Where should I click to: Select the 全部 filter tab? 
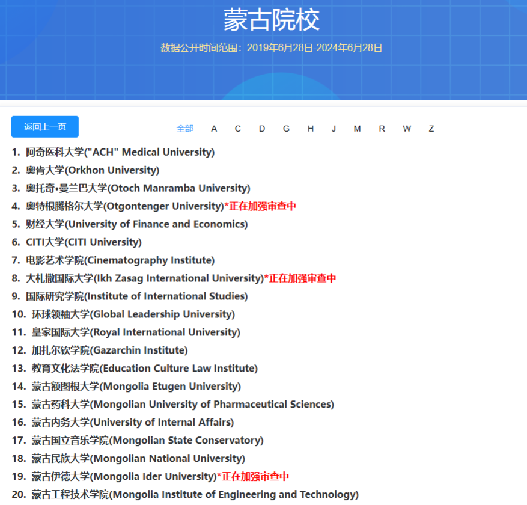185,129
